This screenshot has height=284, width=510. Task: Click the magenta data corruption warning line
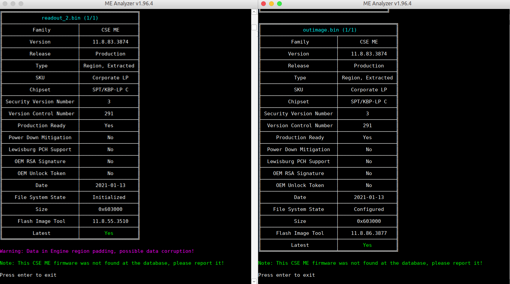(x=97, y=251)
